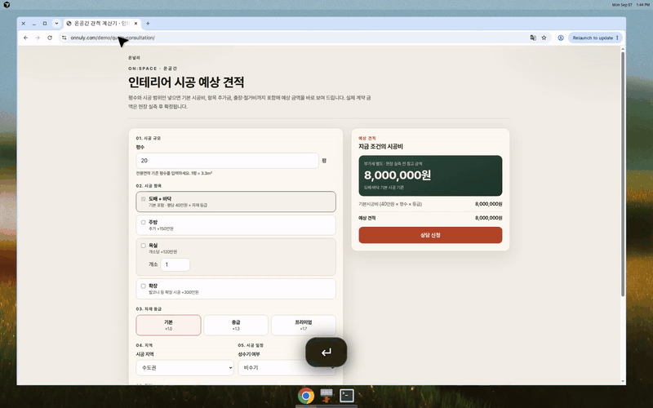
Task: Select 중급 ×1.3 material grade
Action: (236, 325)
